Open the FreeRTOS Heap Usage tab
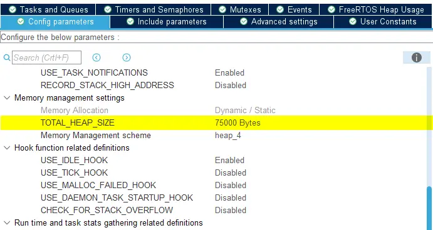Screen dimensions: 433x230 click(375, 9)
